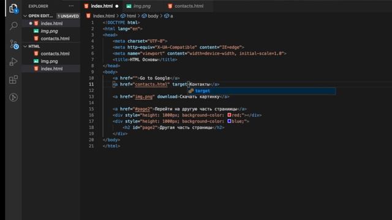Open the red color picker swatch
This screenshot has height=220, width=392.
tap(229, 116)
